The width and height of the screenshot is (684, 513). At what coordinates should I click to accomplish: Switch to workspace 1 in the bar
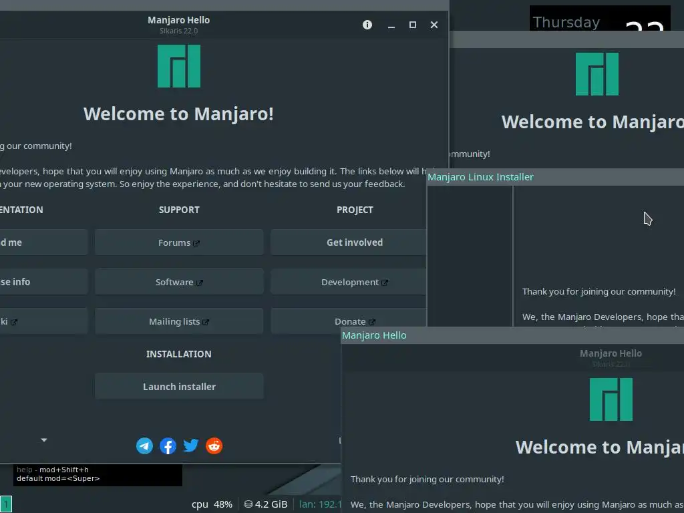pos(6,504)
